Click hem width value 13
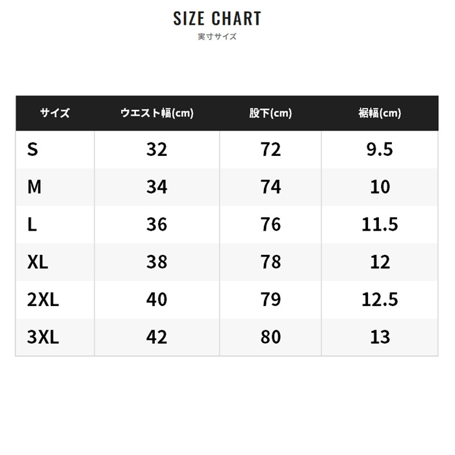 [x=380, y=337]
